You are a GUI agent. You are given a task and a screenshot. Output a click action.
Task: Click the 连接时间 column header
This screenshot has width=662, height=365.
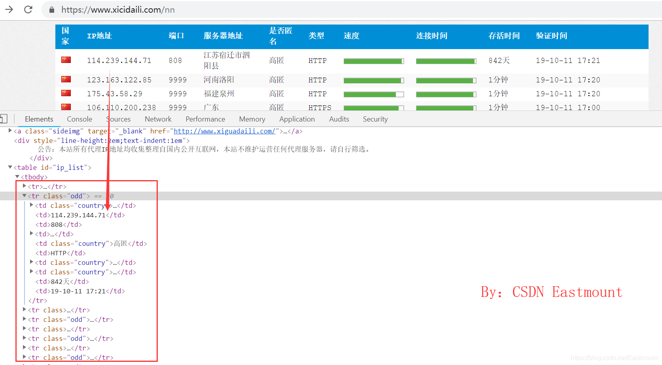click(432, 36)
